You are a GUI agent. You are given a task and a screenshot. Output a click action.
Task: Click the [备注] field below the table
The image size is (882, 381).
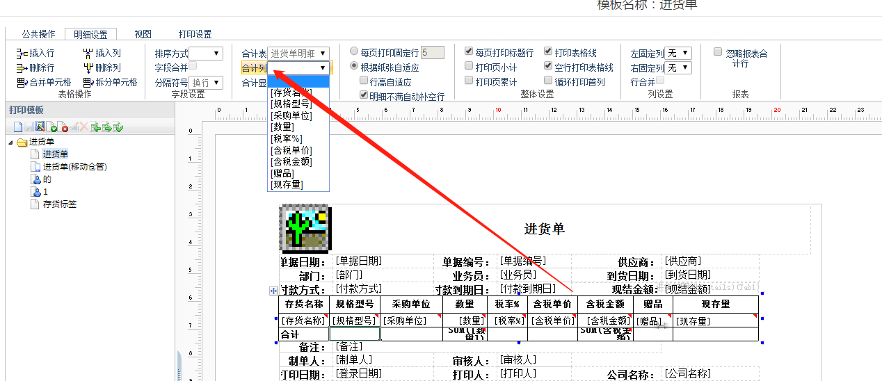pos(349,346)
